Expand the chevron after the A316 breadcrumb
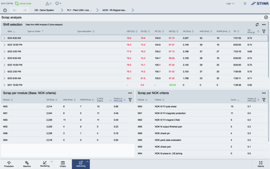This screenshot has height=169, width=270. point(133,10)
